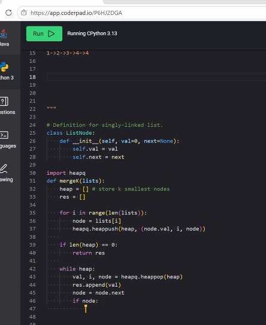Click the green Run button

[44, 34]
